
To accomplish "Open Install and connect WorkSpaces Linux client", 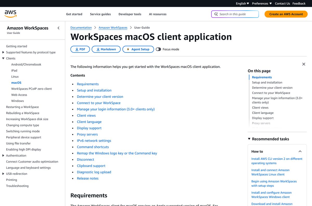I will click(270, 172).
